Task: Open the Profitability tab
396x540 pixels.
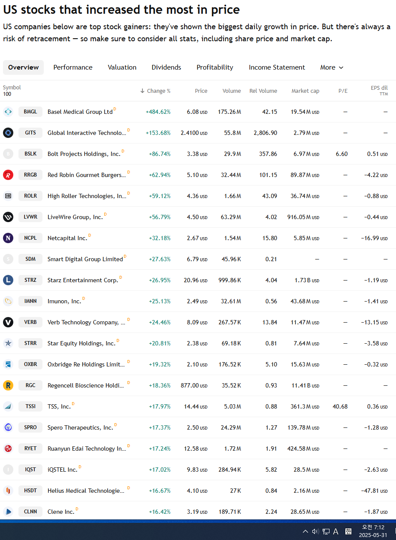Action: pos(215,67)
